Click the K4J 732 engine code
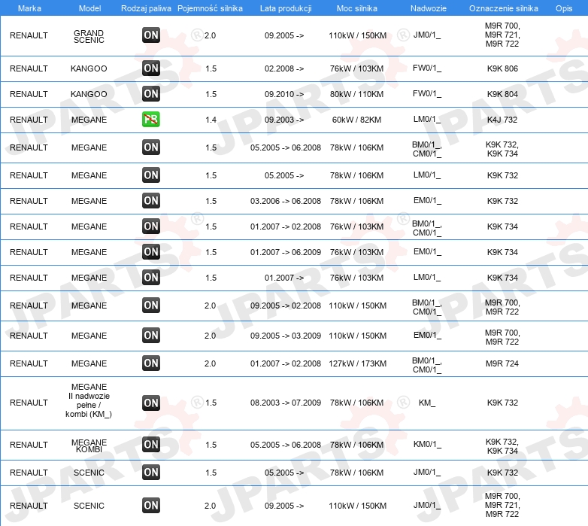Screen dimensions: 588x526 point(502,120)
